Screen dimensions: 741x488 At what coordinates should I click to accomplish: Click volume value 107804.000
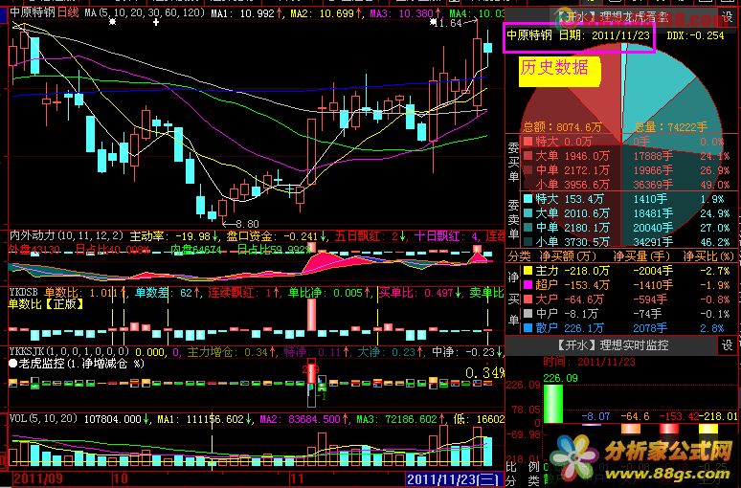pos(116,419)
